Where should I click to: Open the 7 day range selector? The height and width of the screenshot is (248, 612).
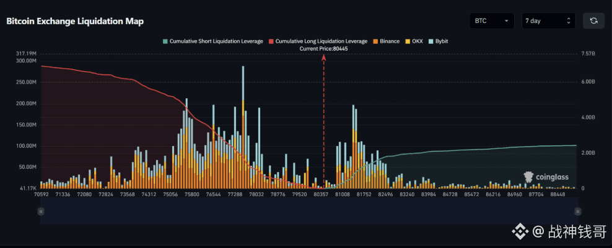[x=548, y=20]
